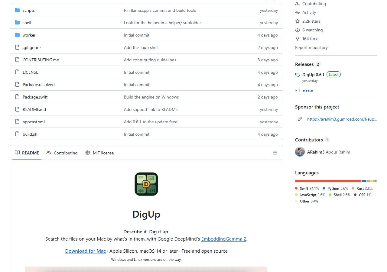Viewport: 387px width, 272px height.
Task: Click the fork icon next to 164 forks
Action: click(x=298, y=39)
